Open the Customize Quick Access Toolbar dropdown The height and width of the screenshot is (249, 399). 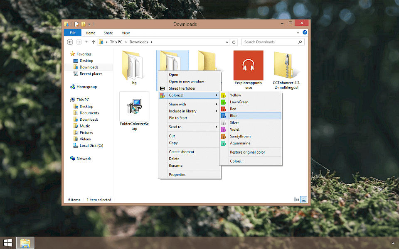89,24
